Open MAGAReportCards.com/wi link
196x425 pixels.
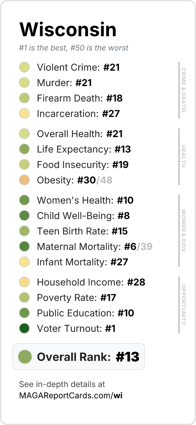tap(71, 395)
